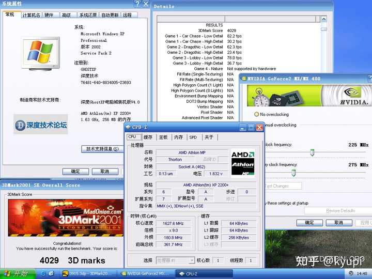The image size is (372, 279).
Task: Click the 深度技术论坛 logo banner
Action: point(41,125)
